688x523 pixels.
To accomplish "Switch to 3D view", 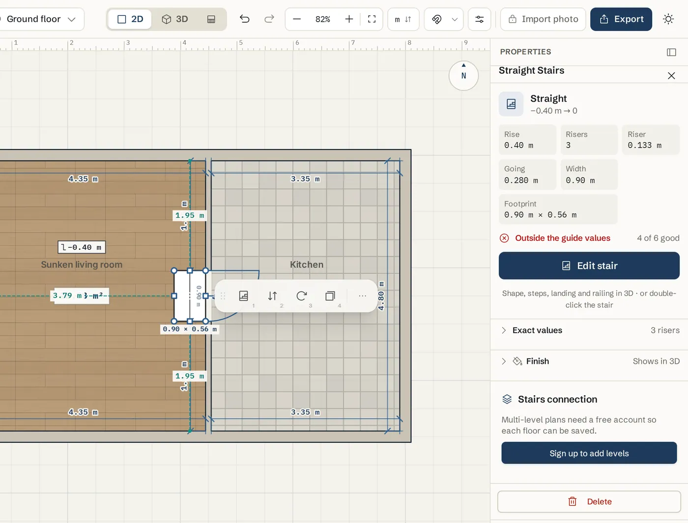I will (175, 19).
